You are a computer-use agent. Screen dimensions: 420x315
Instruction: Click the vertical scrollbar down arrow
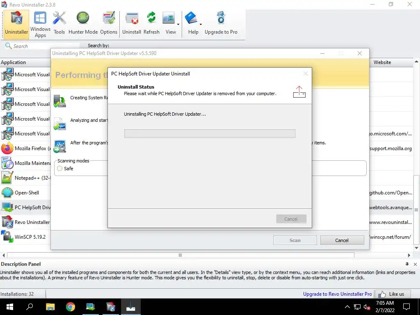pos(416,248)
